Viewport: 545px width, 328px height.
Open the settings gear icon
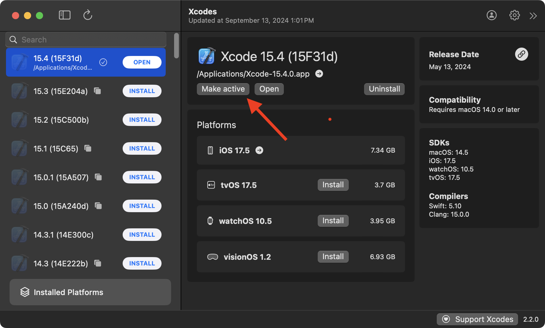coord(514,15)
